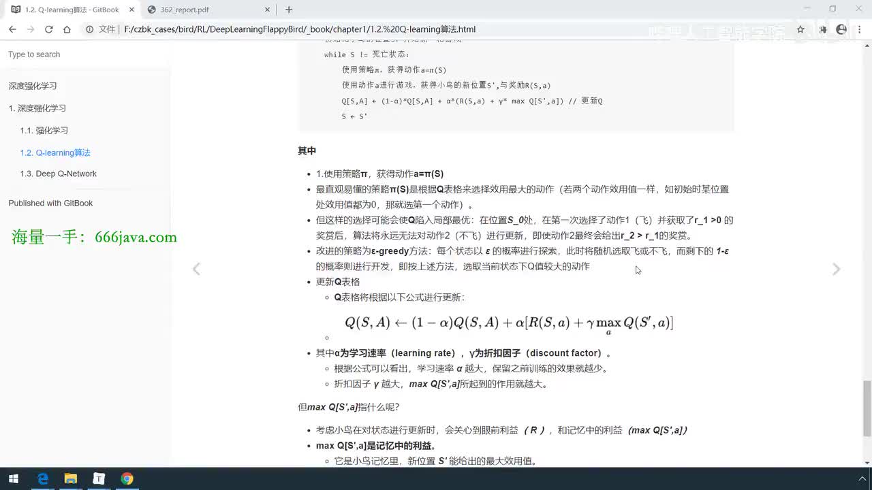Click the code line '使用动作a进行游戏'
Image resolution: width=872 pixels, height=490 pixels.
click(x=446, y=85)
